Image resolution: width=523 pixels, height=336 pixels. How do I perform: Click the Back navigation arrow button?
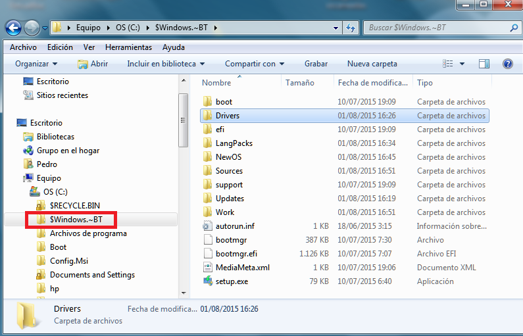(14, 28)
